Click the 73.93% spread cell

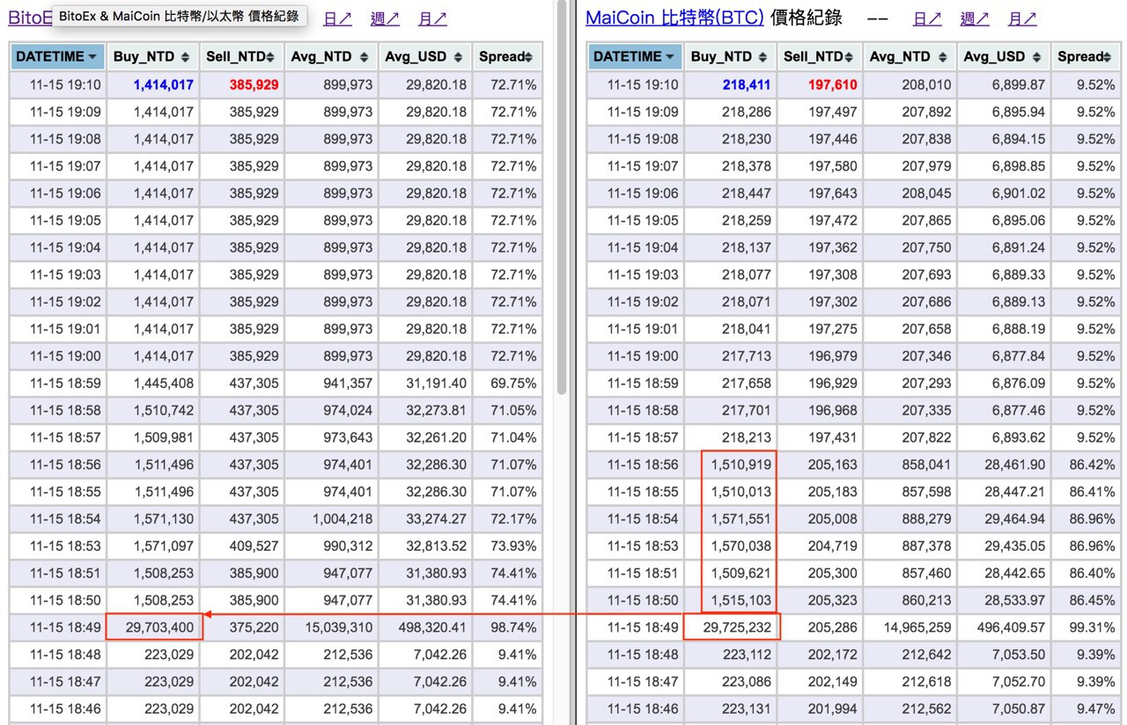pos(506,546)
